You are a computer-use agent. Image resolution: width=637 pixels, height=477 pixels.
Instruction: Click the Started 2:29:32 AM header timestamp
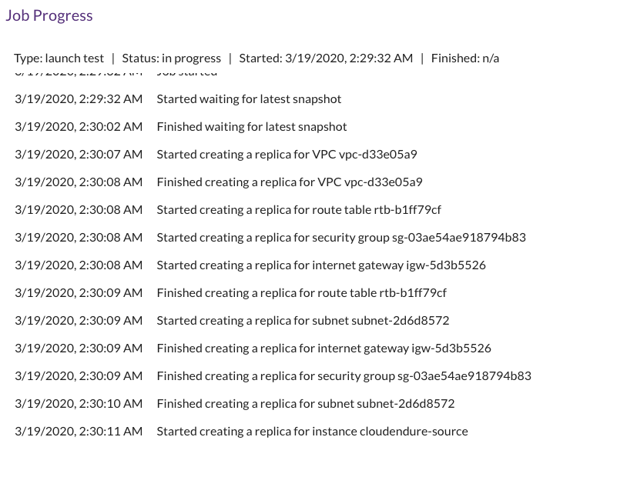pos(326,58)
